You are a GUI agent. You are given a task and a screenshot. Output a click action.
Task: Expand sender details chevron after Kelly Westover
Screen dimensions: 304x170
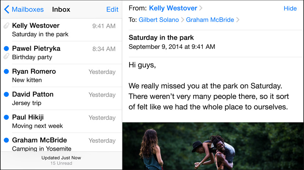201,8
